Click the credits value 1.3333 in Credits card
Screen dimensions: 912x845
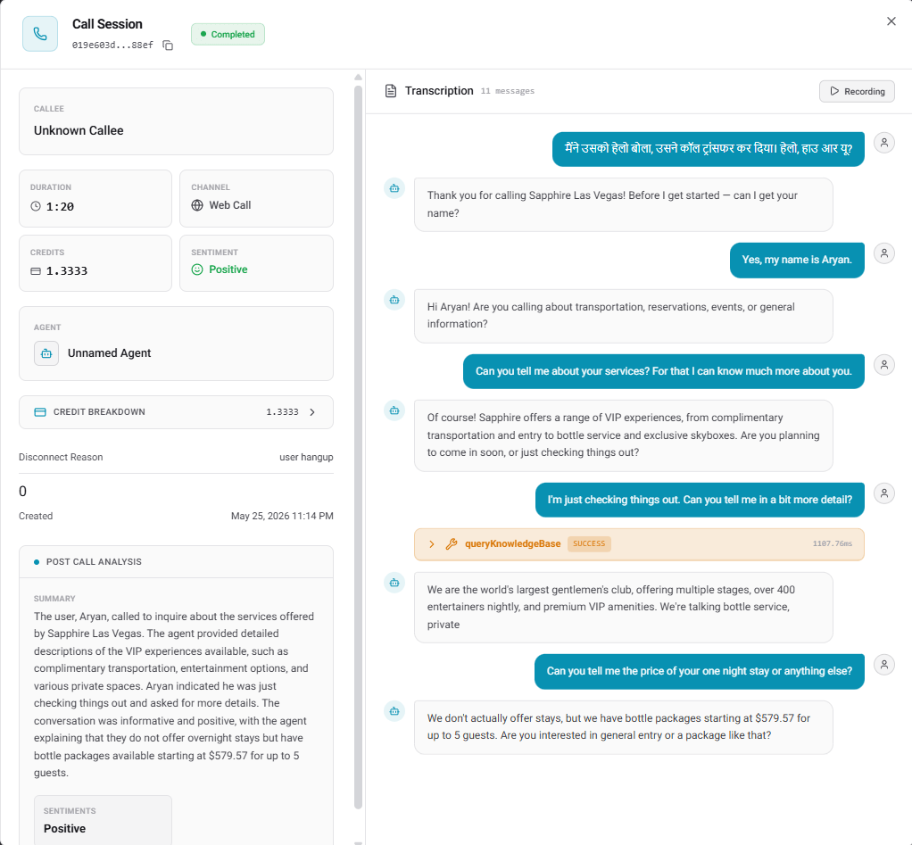click(67, 271)
